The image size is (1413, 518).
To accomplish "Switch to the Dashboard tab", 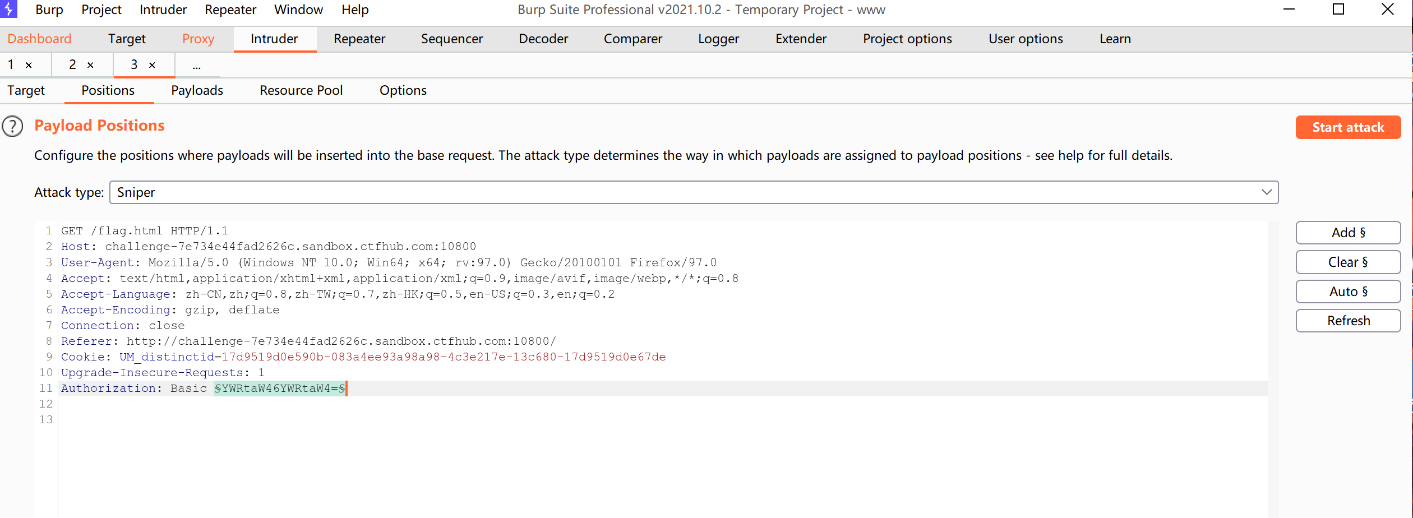I will (39, 39).
